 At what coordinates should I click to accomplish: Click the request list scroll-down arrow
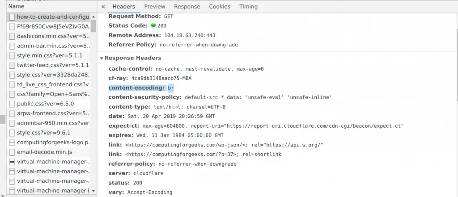[93, 191]
